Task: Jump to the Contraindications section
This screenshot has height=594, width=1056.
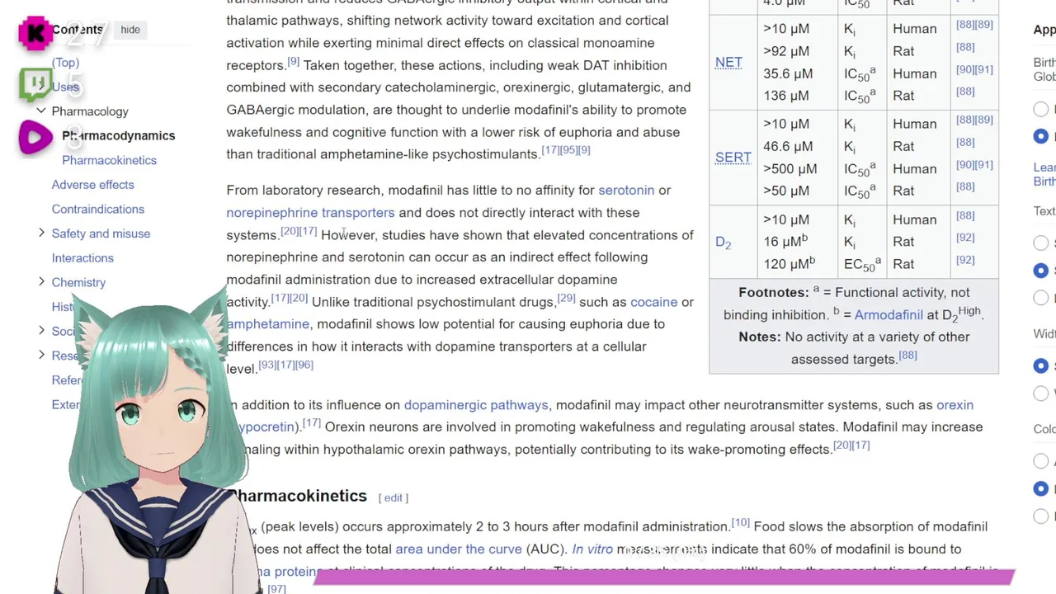Action: (98, 209)
